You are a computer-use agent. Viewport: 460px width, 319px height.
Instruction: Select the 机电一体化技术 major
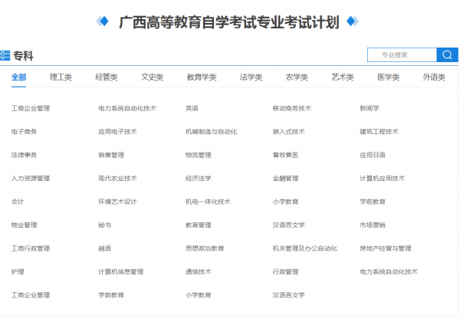pyautogui.click(x=208, y=202)
